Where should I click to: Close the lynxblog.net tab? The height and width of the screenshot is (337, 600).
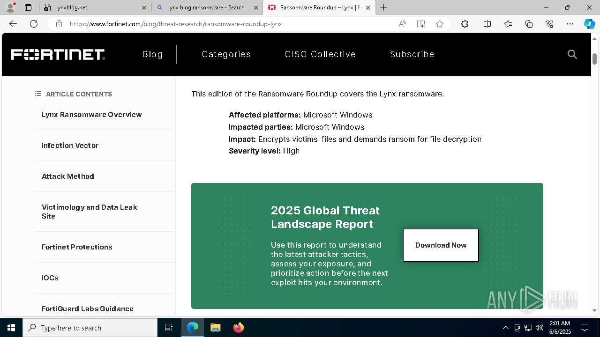[x=144, y=7]
